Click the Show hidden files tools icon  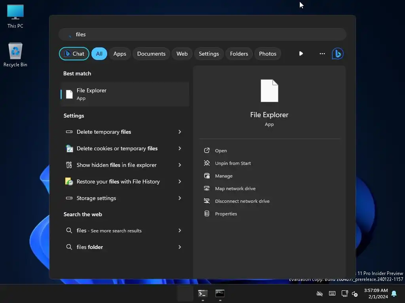[x=69, y=165]
